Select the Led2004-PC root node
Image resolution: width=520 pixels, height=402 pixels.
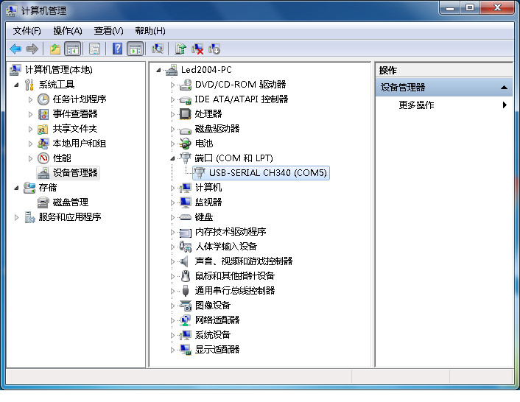[205, 70]
